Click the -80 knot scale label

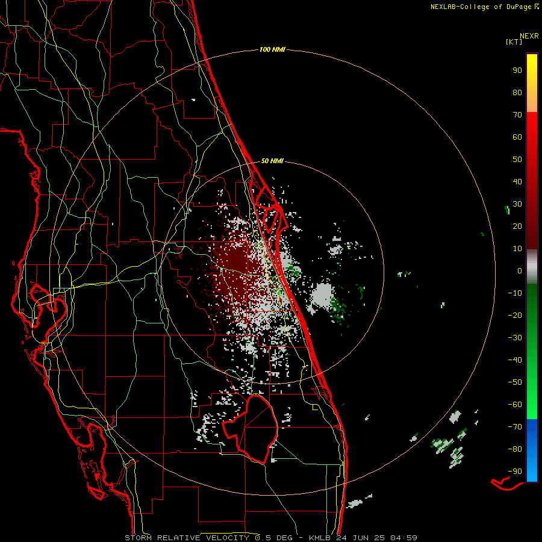point(515,449)
